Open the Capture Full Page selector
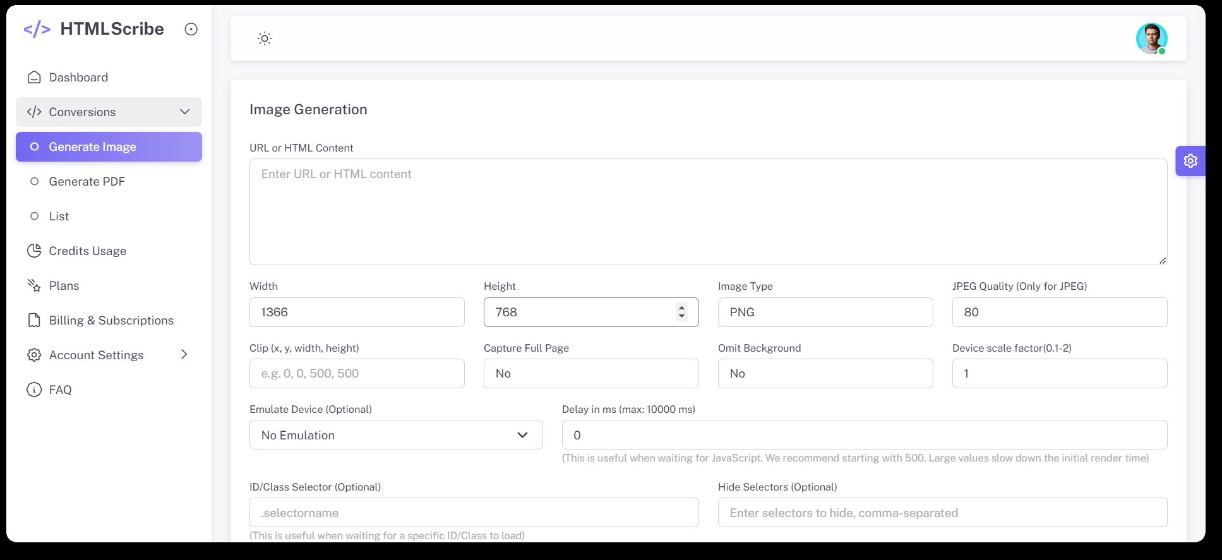 tap(590, 373)
